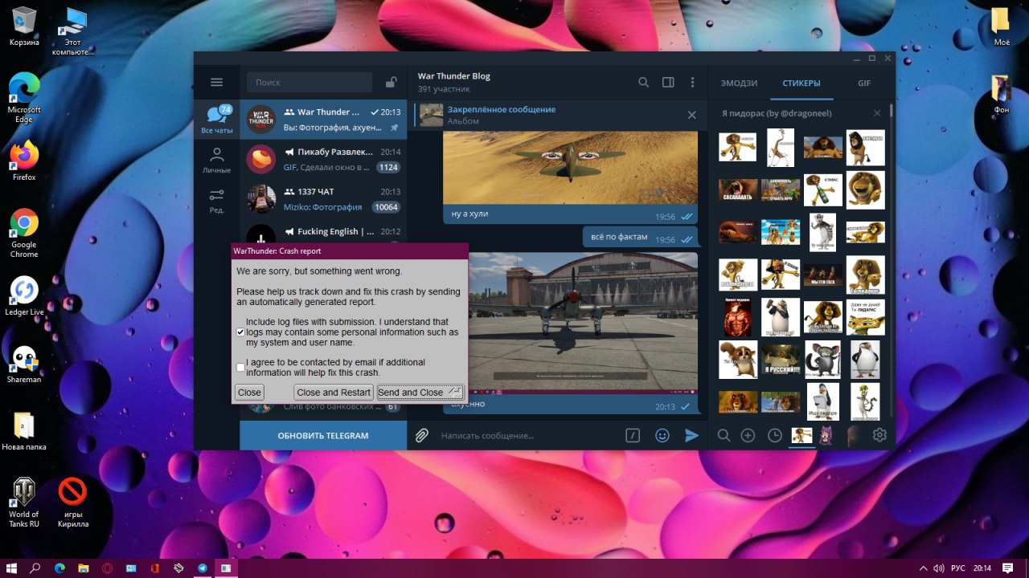Image resolution: width=1029 pixels, height=578 pixels.
Task: Click the РУС language indicator
Action: click(957, 568)
